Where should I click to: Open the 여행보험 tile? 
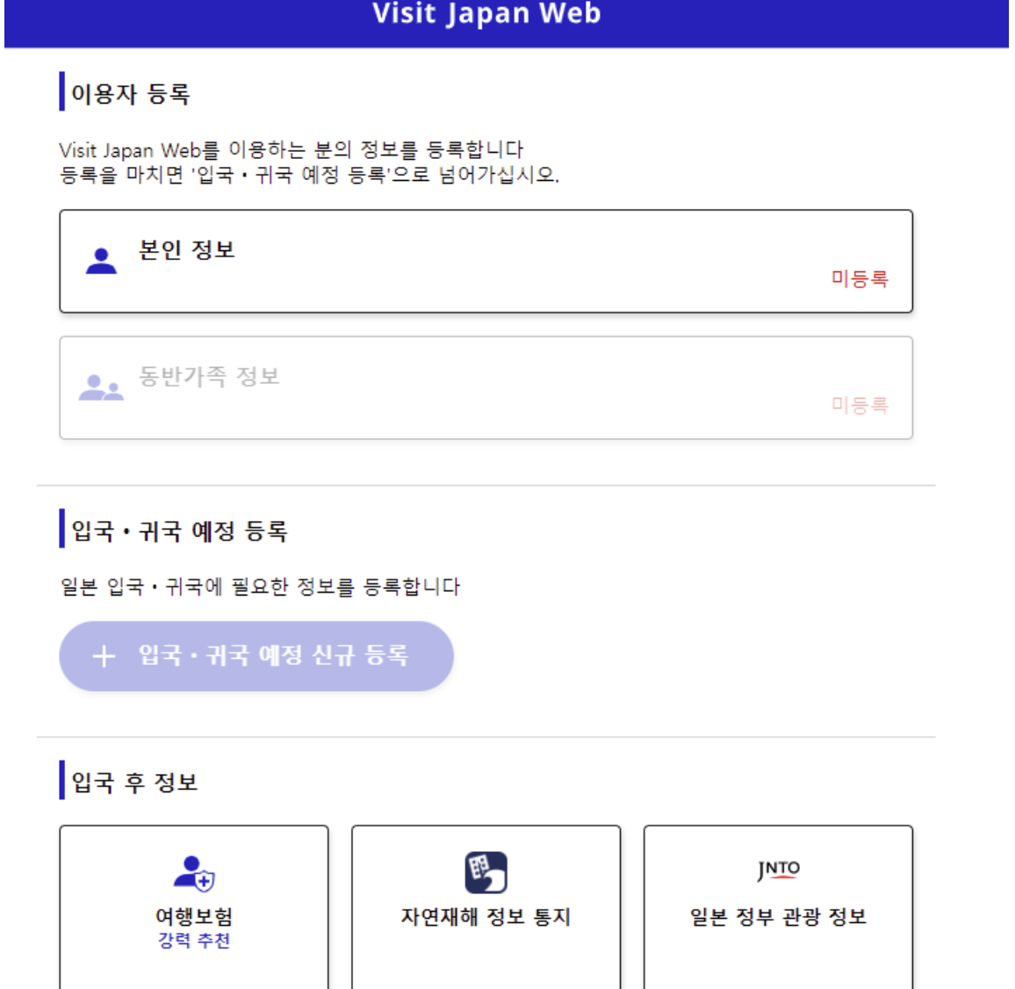click(194, 906)
